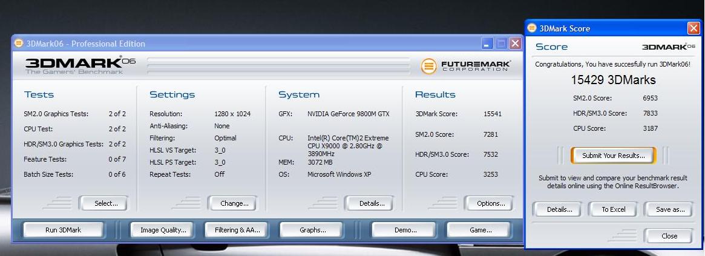
Task: Click SM2.0 Score 6953 in Score window
Action: click(x=650, y=98)
